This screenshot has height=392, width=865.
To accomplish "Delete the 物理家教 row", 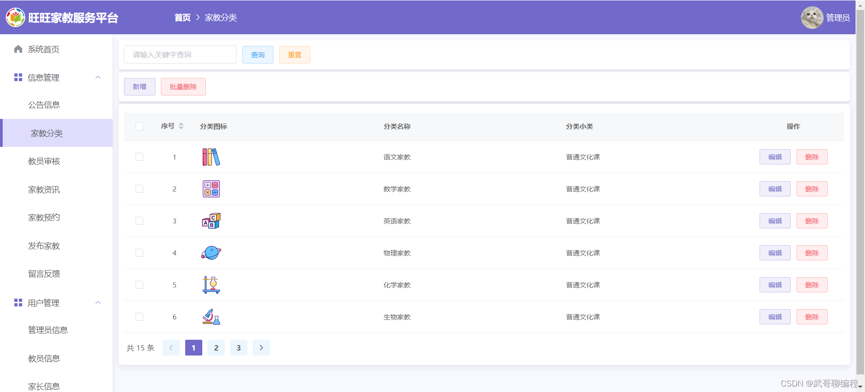I will [x=812, y=253].
